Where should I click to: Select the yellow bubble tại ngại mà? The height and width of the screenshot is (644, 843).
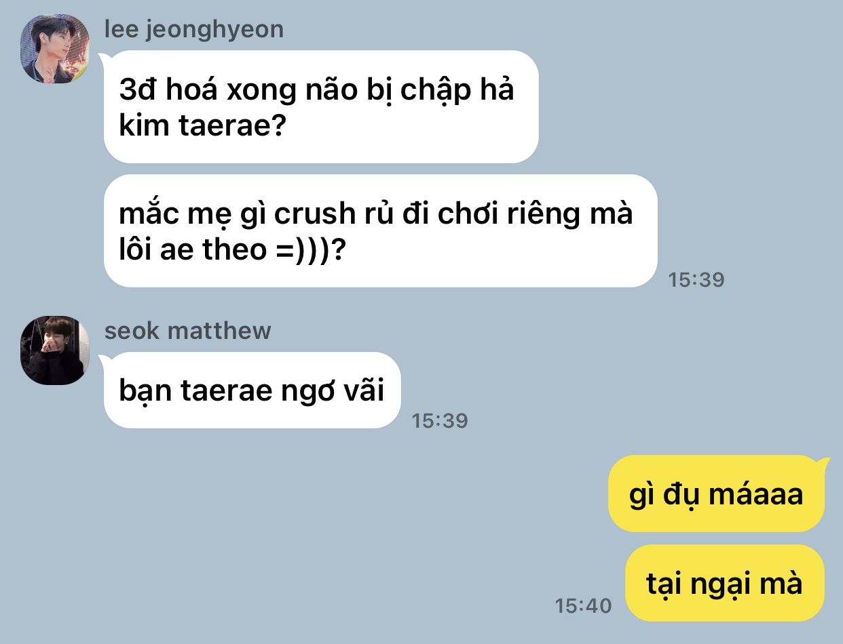725,583
